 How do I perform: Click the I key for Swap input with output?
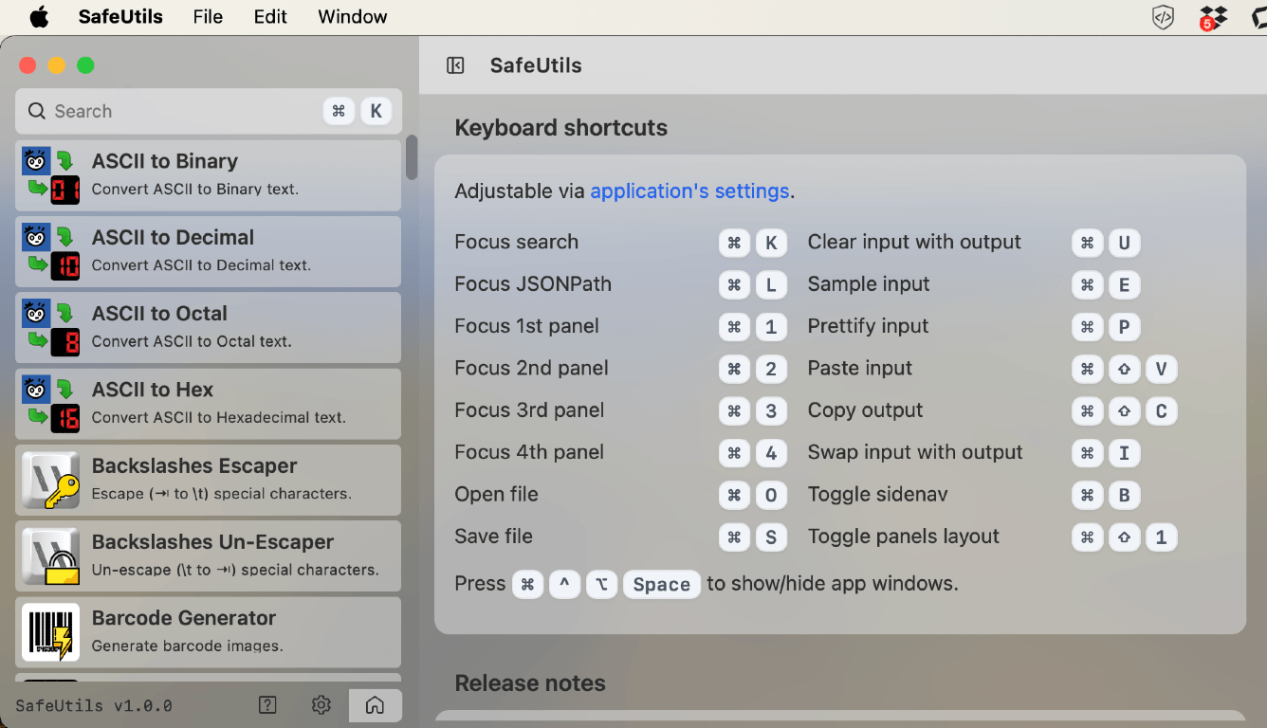[1124, 453]
